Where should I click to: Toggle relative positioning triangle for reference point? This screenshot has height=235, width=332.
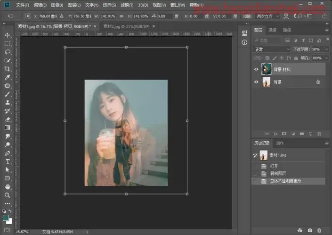pos(61,16)
